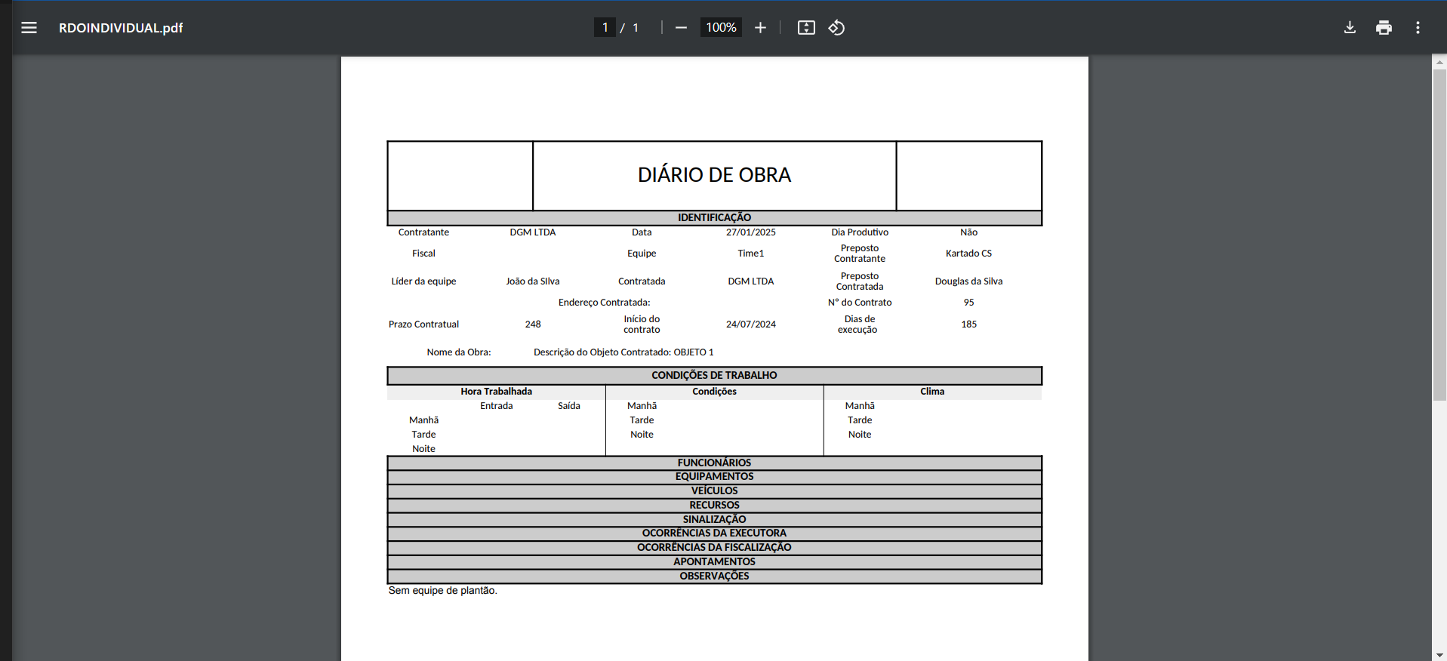Click the OBSERVAÇÕES section bar
Screen dimensions: 1447x661
[714, 576]
